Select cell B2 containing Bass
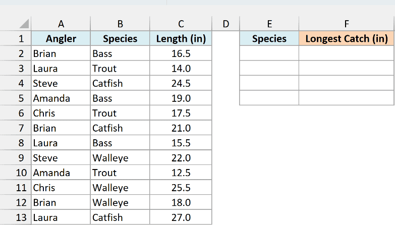Screen dimensions: 395x225 pyautogui.click(x=120, y=53)
